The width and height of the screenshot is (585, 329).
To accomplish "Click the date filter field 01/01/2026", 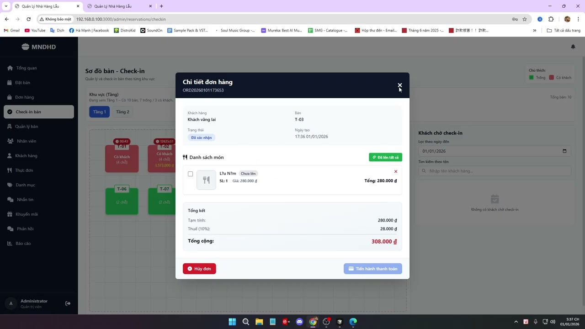I will (x=495, y=151).
